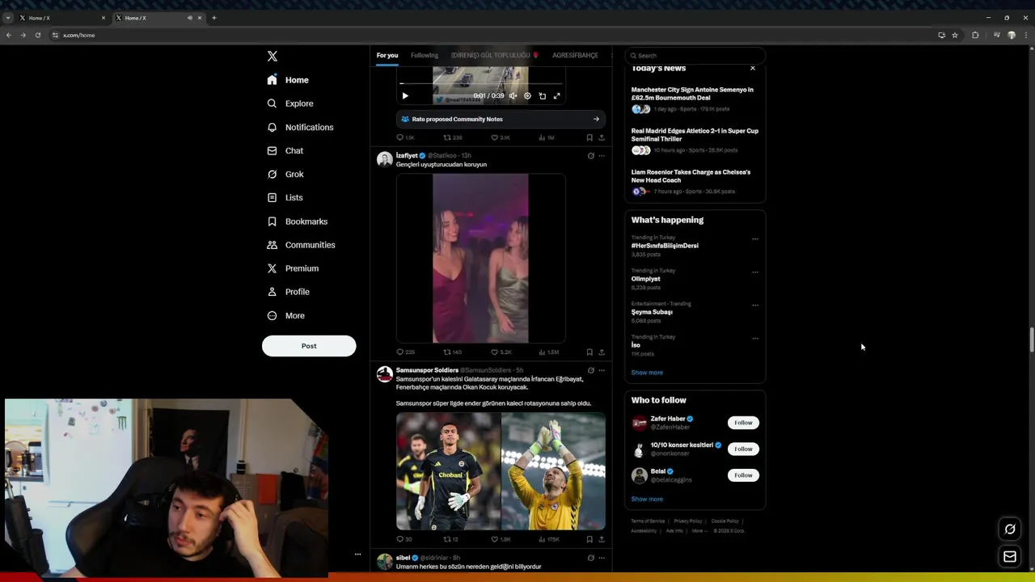Open Lists in the sidebar
Image resolution: width=1035 pixels, height=582 pixels.
point(285,197)
